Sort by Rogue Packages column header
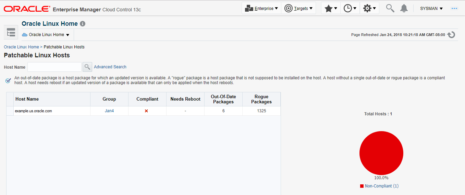Viewport: 465px width, 195px height. pos(261,99)
